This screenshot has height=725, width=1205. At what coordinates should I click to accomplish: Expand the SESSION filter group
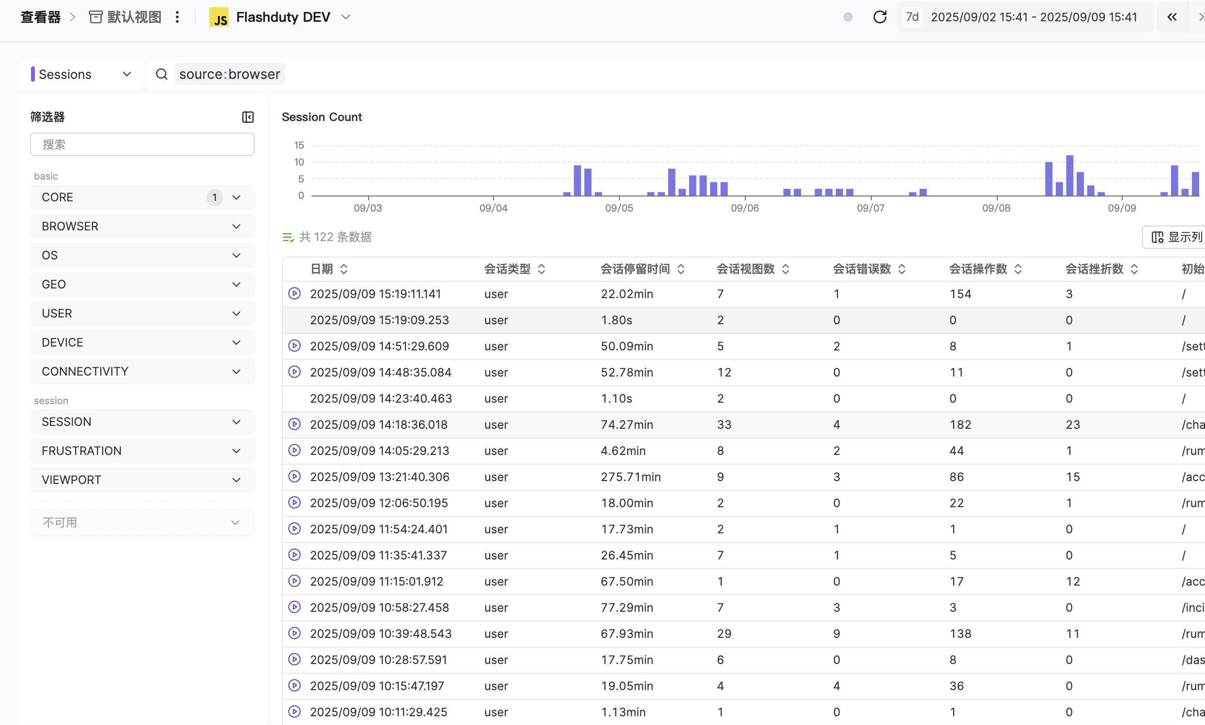click(x=142, y=422)
